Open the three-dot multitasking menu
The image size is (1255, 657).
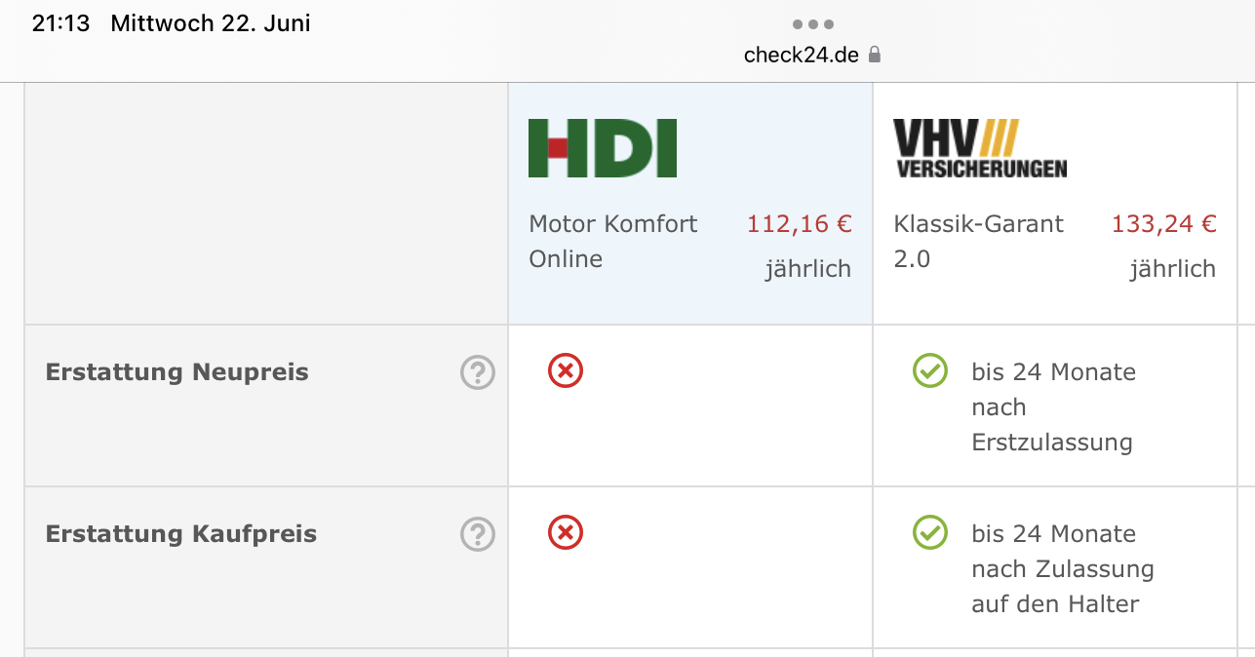[812, 24]
